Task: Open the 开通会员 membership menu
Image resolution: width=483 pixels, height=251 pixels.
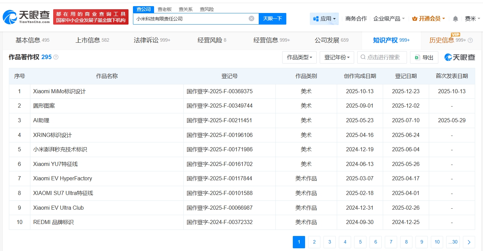Action: (x=428, y=19)
